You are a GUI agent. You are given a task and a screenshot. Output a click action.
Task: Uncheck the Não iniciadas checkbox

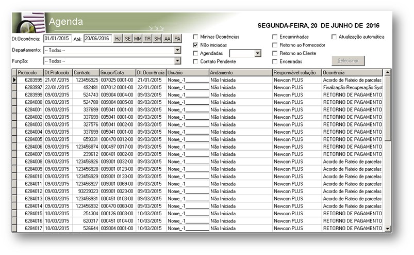(195, 45)
